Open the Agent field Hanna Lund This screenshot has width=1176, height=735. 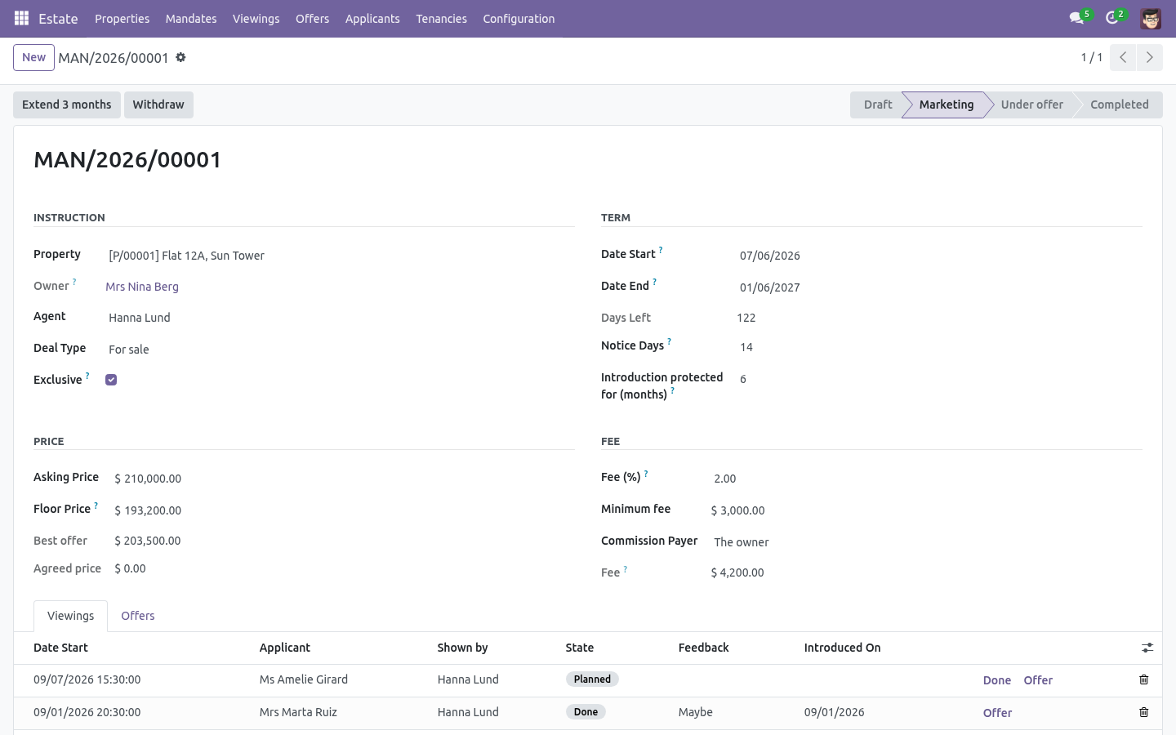(x=340, y=318)
